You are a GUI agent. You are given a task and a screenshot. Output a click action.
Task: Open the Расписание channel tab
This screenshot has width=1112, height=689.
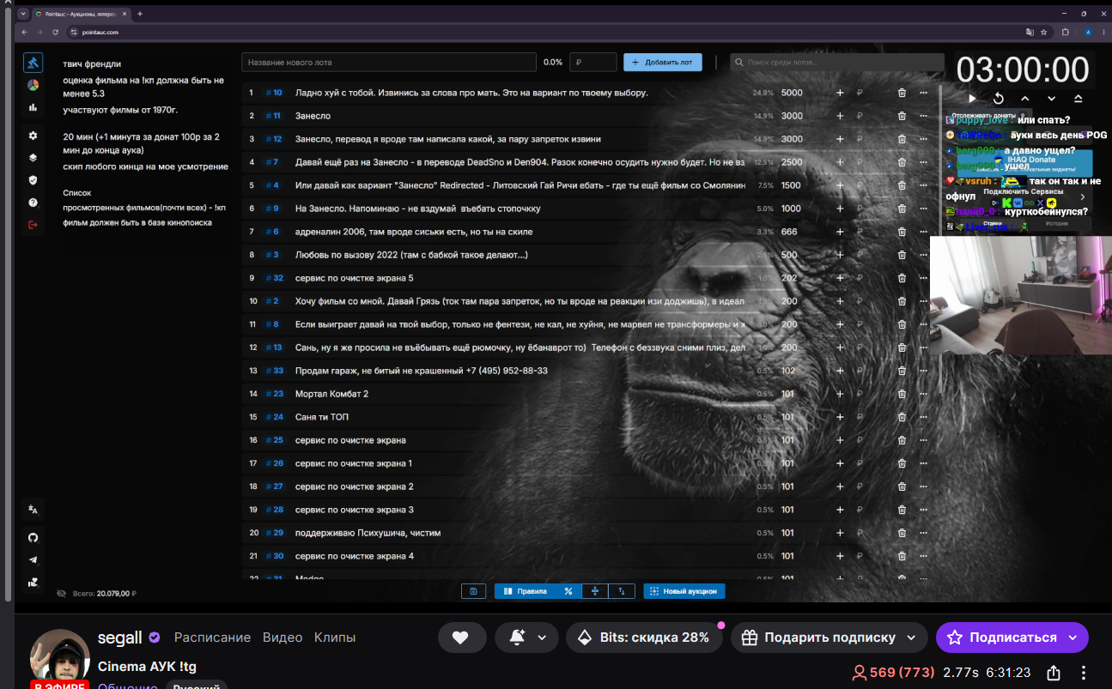[212, 638]
